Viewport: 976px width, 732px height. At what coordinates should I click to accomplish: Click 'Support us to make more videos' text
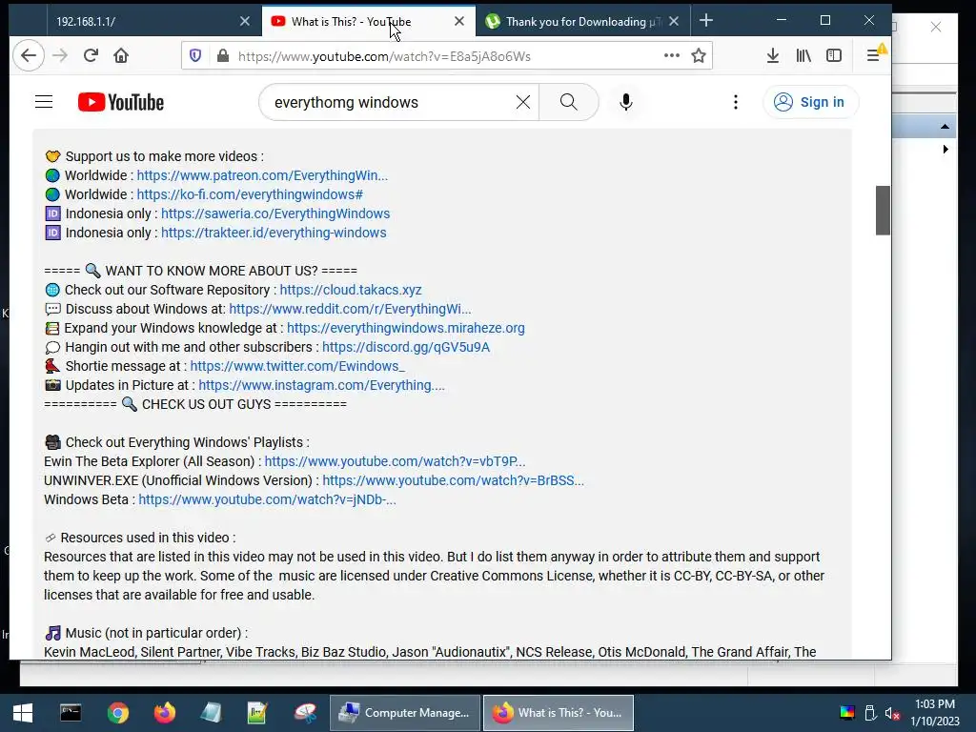[164, 157]
